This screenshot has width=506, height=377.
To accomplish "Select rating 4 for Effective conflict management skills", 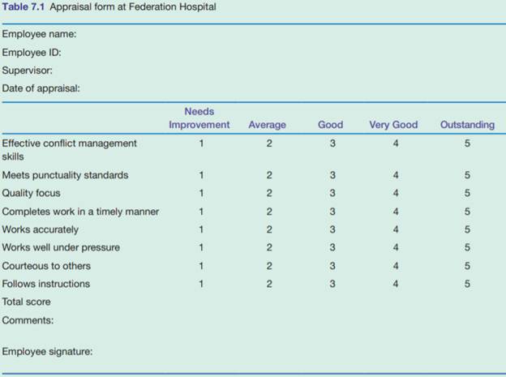I will pos(394,144).
